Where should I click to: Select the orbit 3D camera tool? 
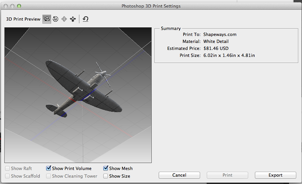tap(47, 19)
